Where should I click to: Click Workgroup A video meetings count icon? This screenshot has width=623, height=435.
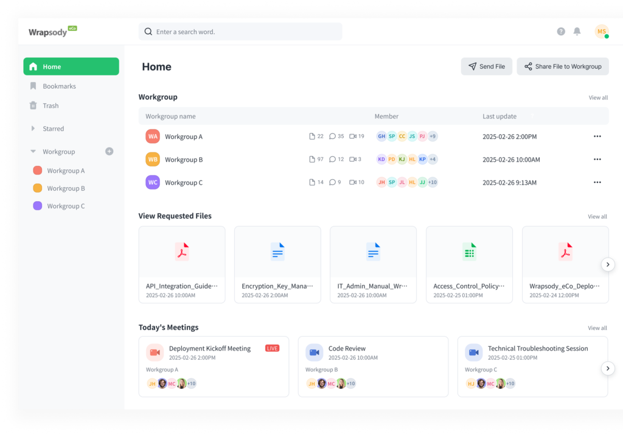353,136
